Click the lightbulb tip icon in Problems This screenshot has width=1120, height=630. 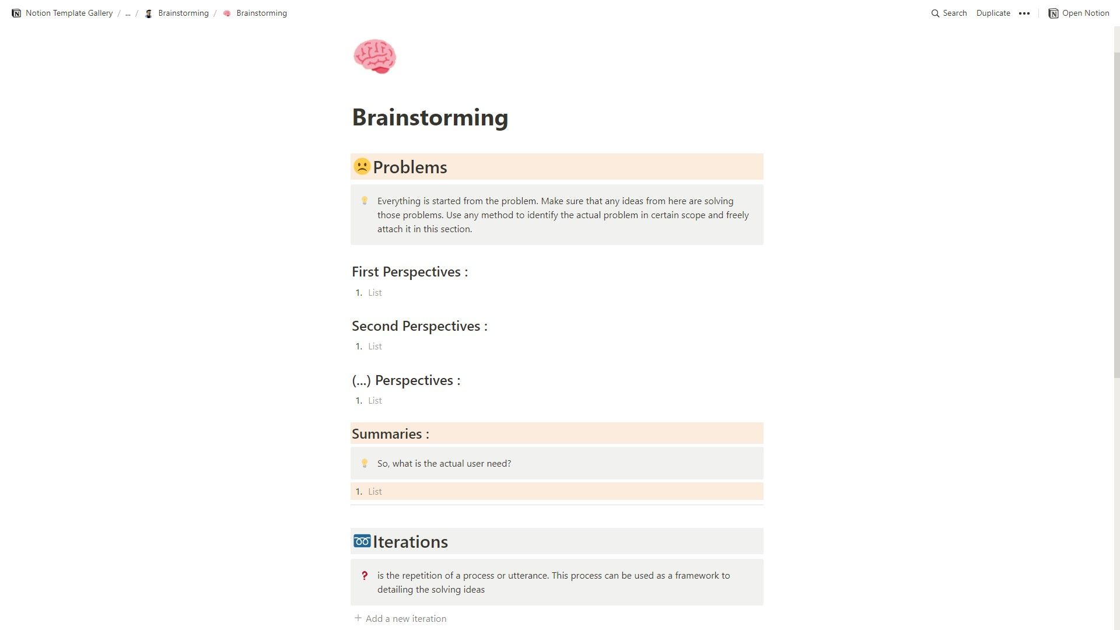coord(365,200)
